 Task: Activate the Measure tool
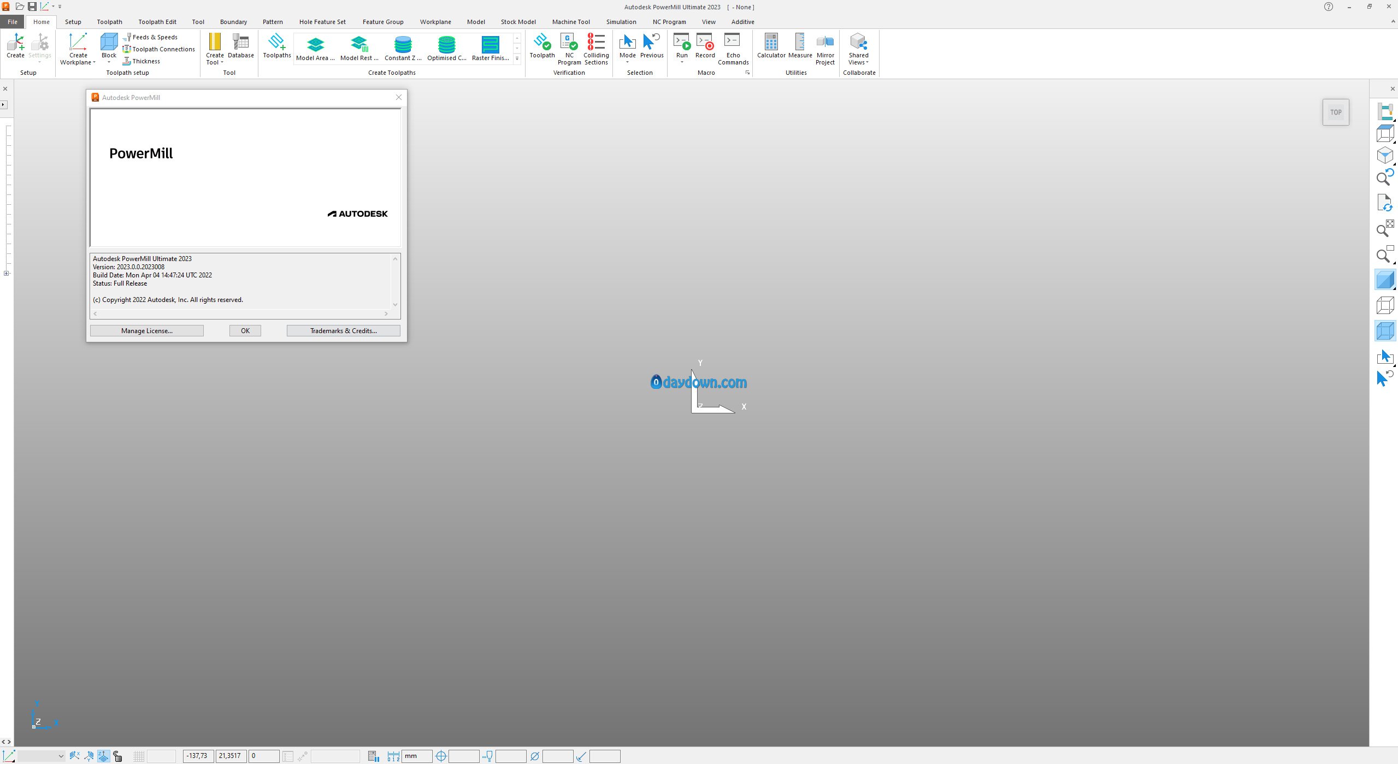(800, 46)
